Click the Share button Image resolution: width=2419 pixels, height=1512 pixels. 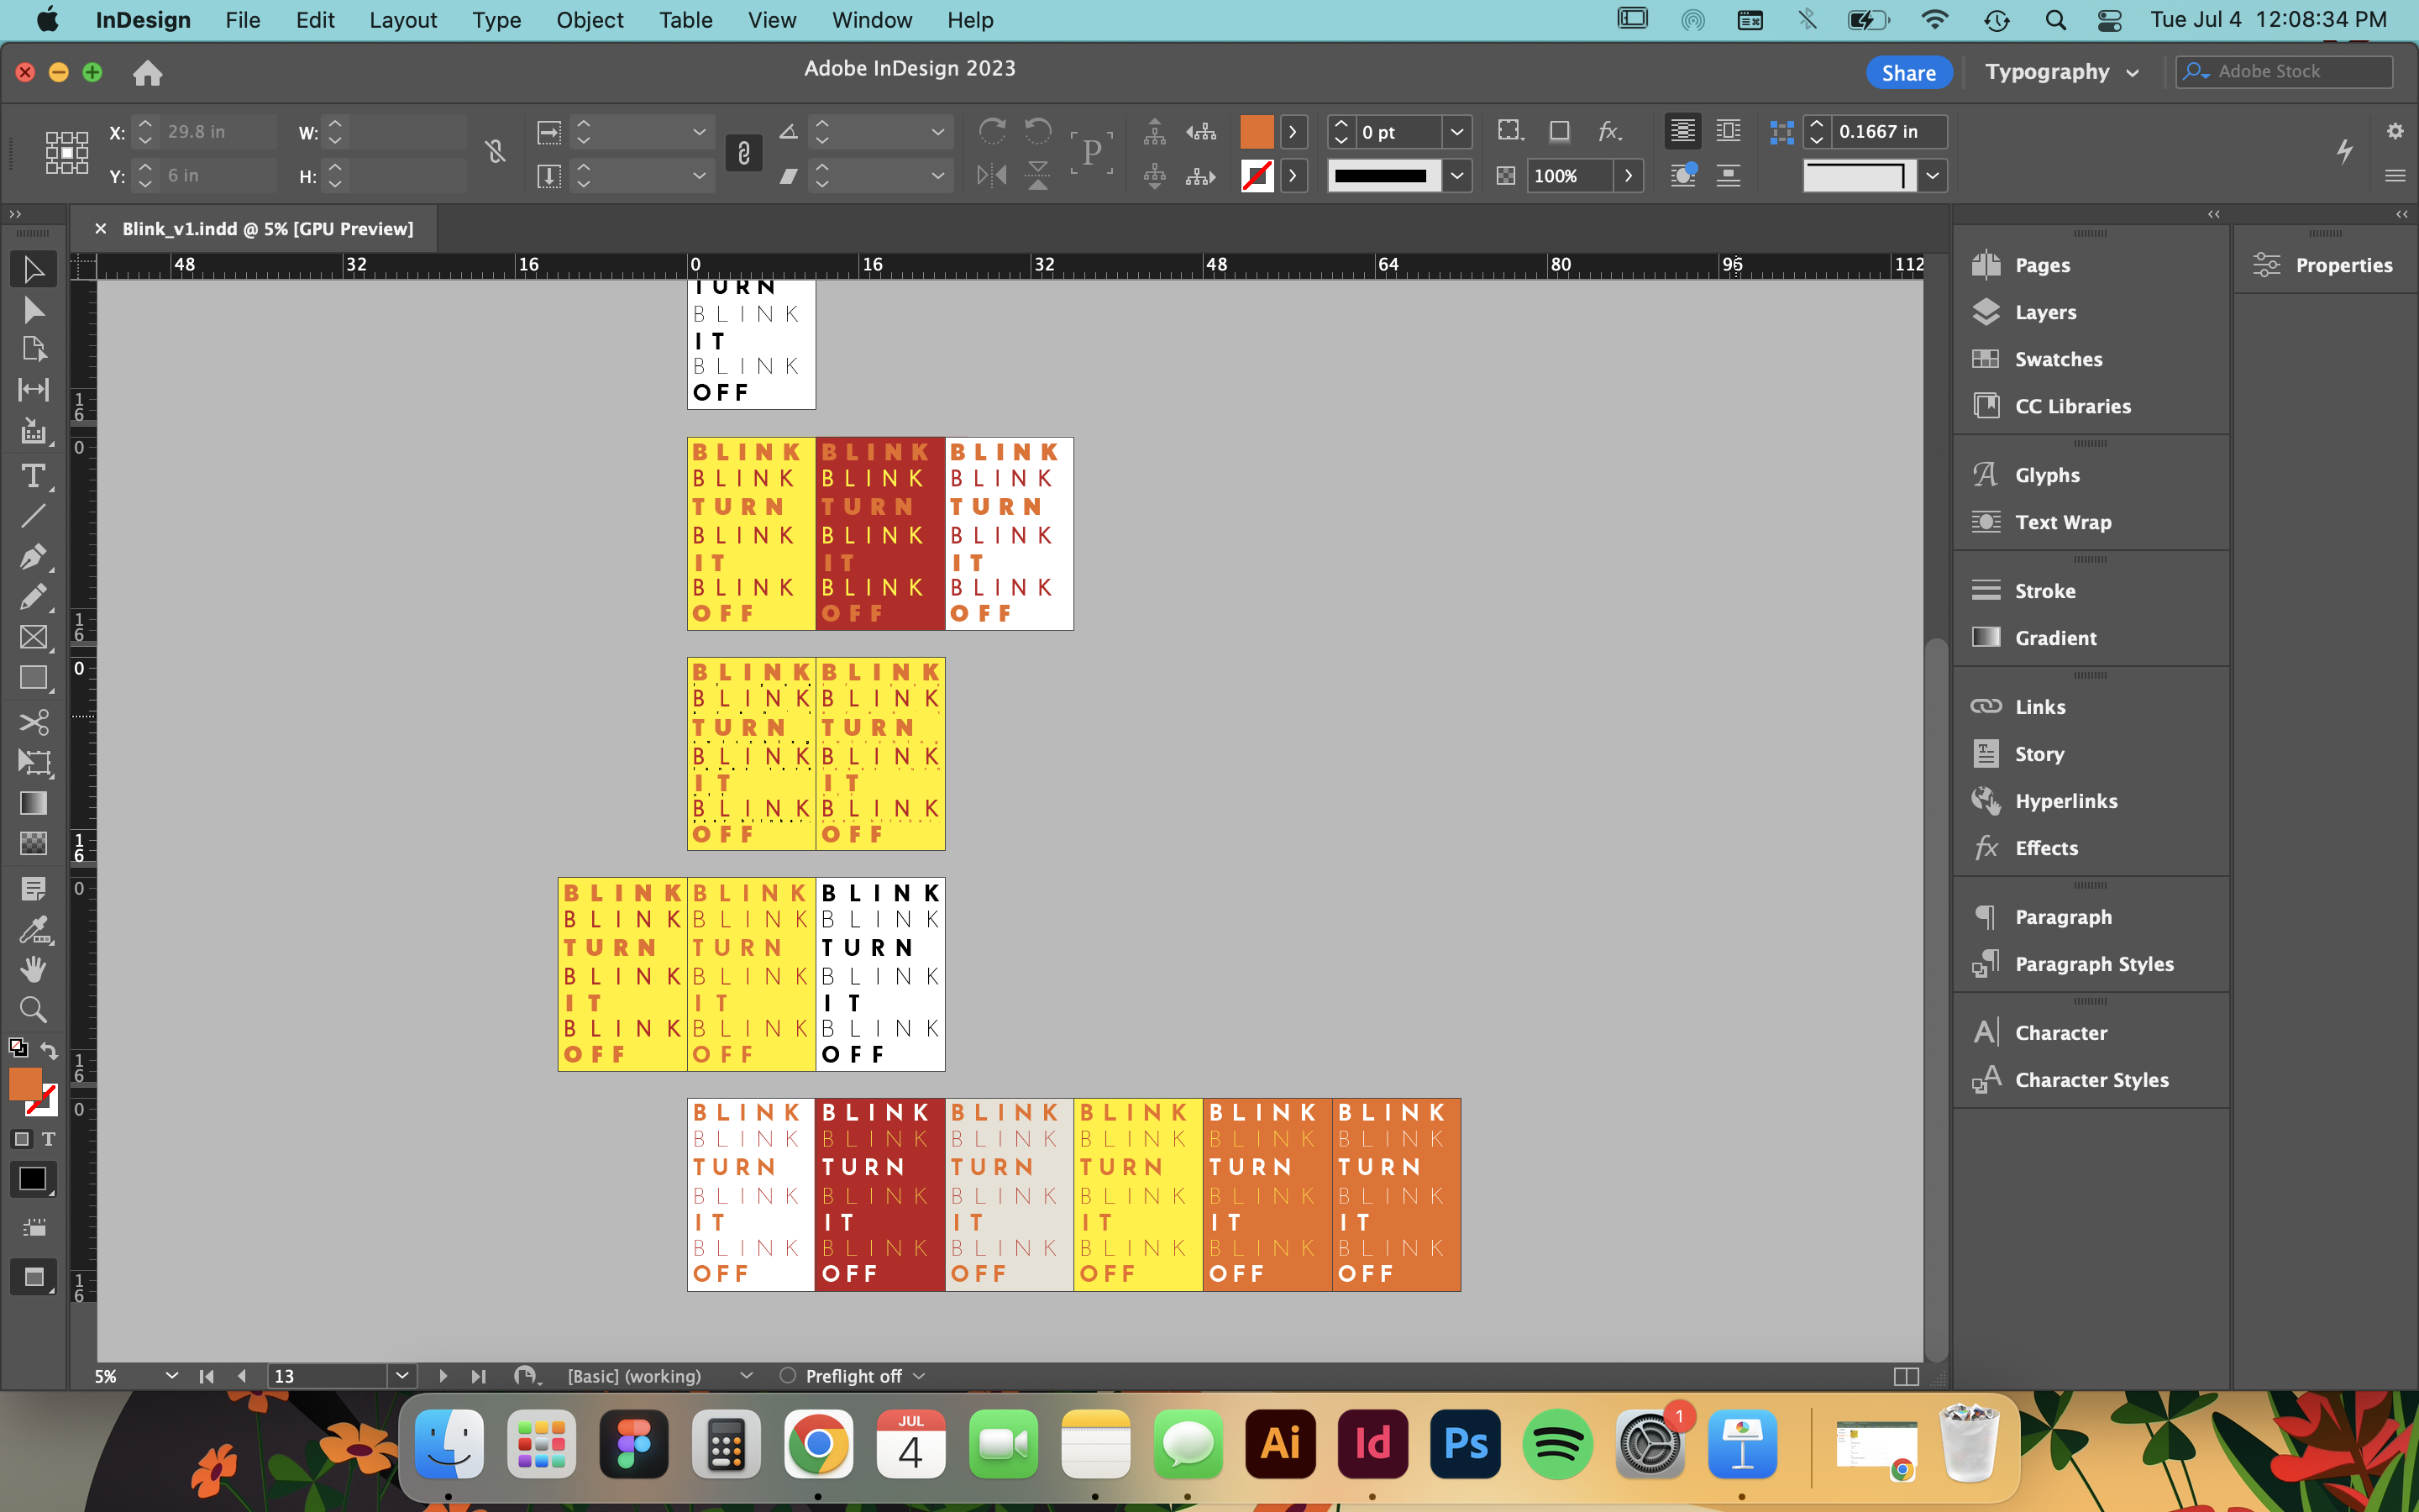pos(1908,72)
